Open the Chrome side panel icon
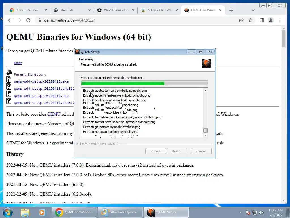 tap(261, 20)
